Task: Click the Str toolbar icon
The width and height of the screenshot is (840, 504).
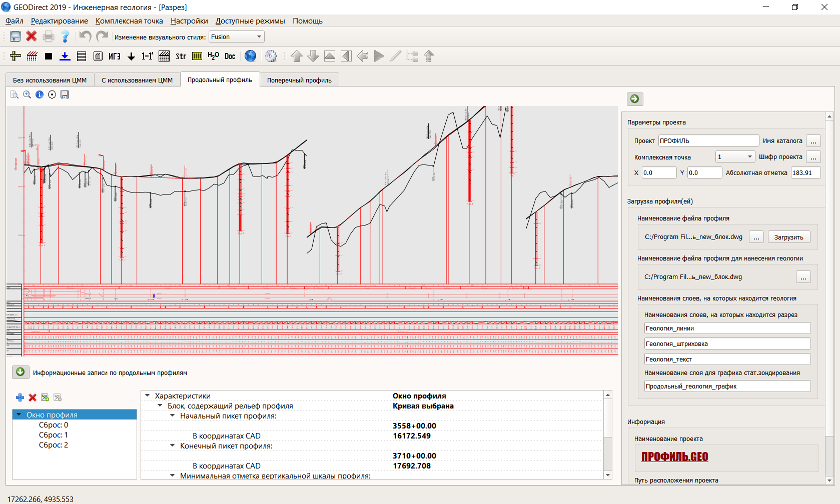Action: 181,56
